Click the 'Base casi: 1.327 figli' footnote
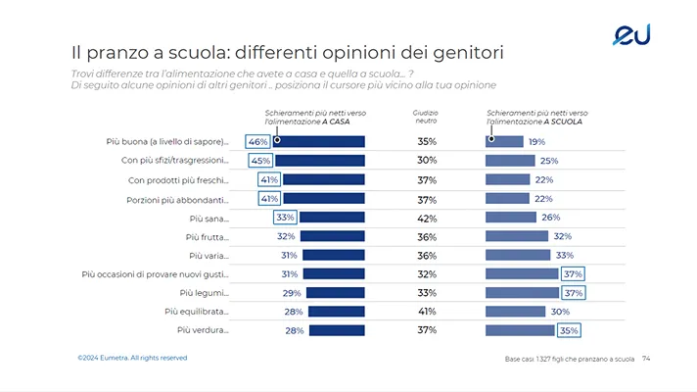 click(x=570, y=360)
